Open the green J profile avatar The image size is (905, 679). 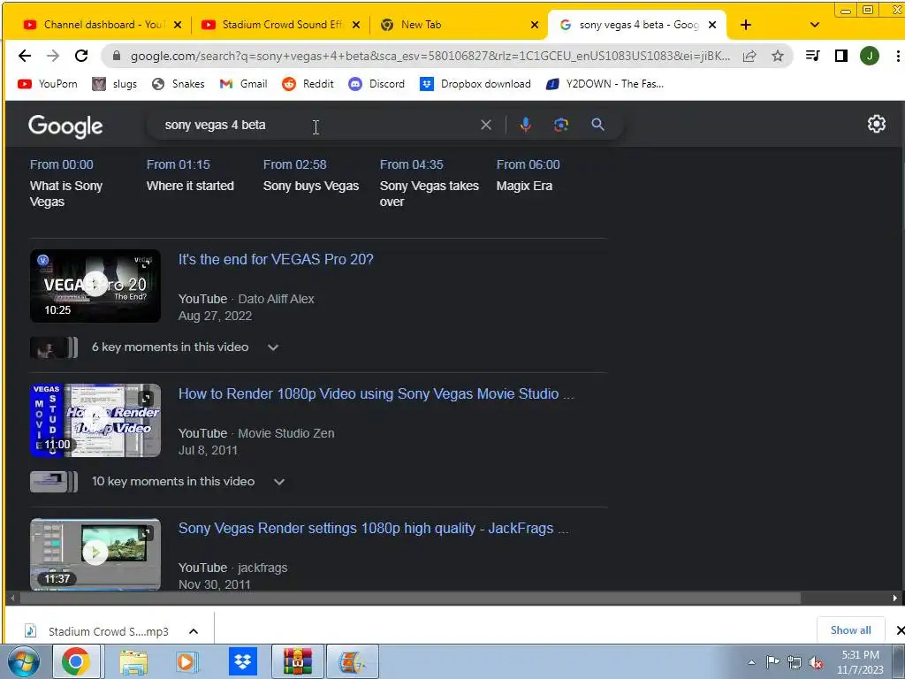(870, 56)
